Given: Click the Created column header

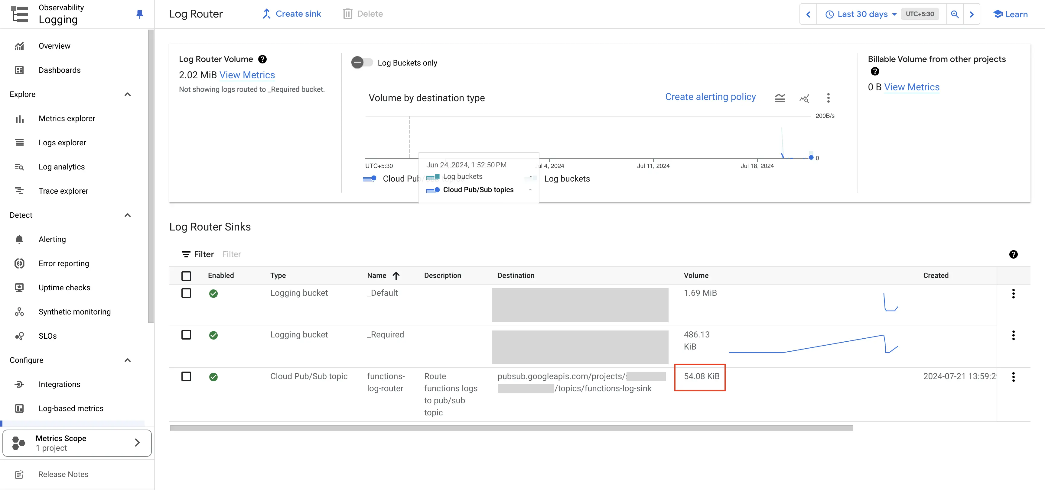Looking at the screenshot, I should pos(936,276).
